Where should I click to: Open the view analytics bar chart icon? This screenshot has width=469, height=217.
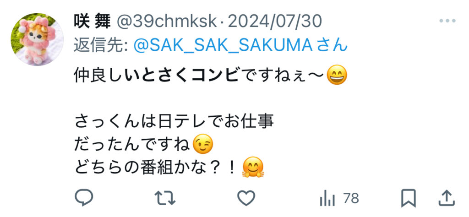pyautogui.click(x=327, y=199)
